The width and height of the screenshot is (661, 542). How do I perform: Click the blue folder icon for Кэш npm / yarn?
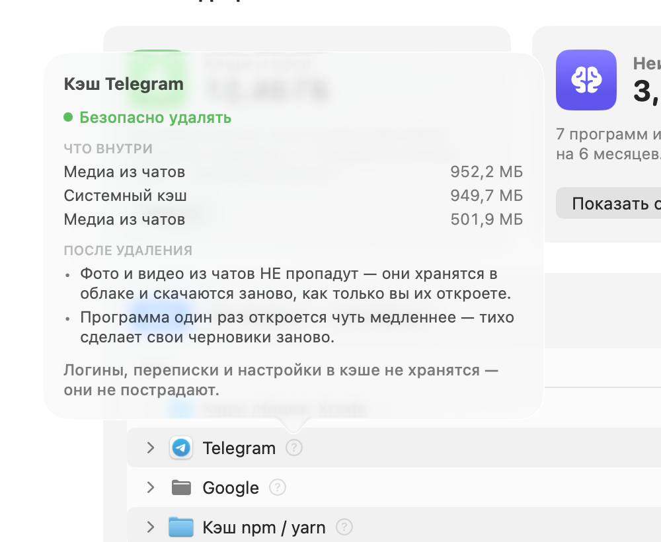(x=181, y=527)
